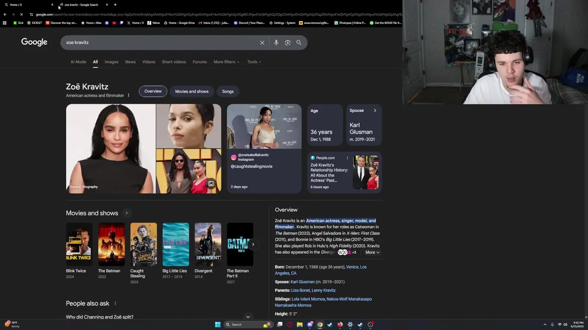Open the large Biography portrait photo
Viewport: 588px width, 330px height.
pyautogui.click(x=111, y=148)
